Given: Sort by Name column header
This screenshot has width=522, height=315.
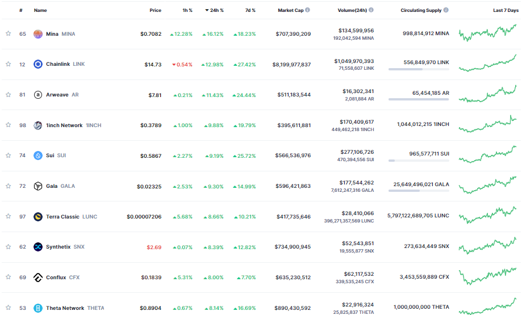Looking at the screenshot, I should 40,10.
